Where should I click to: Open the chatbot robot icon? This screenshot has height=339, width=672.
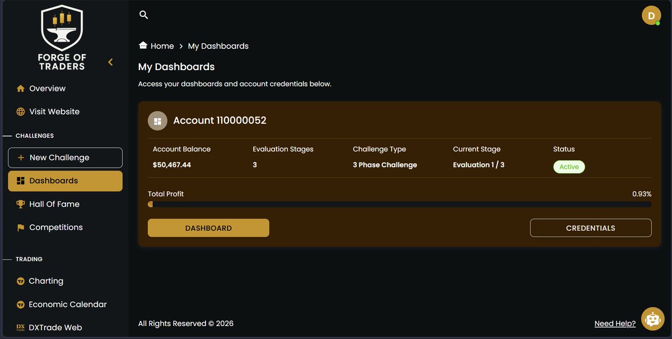point(653,319)
